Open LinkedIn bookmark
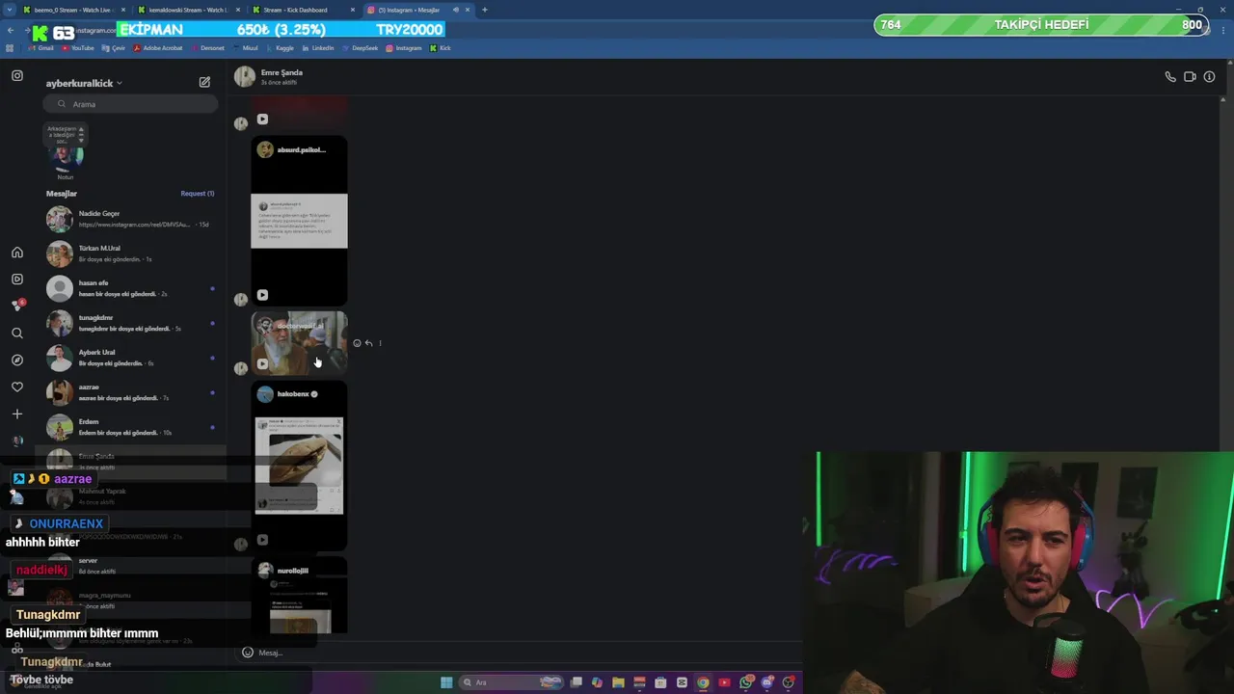Screen dimensions: 1234x694 (x=318, y=48)
